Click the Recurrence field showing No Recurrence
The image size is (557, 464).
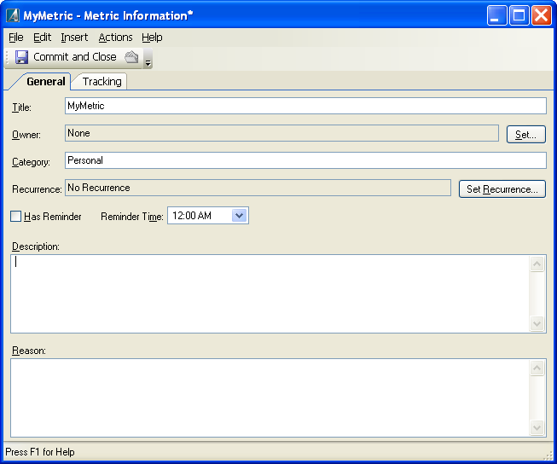coord(258,188)
